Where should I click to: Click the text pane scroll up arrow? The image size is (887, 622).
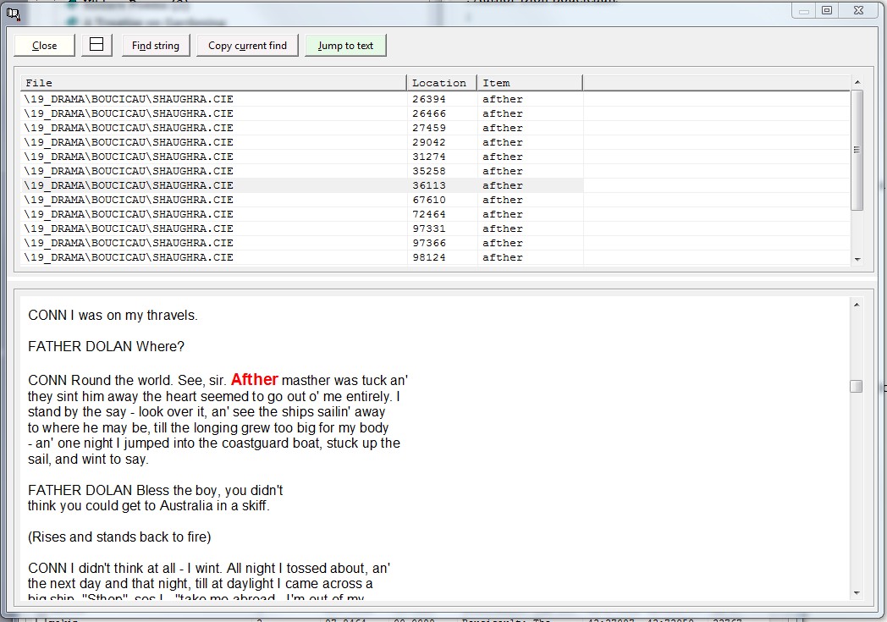click(x=857, y=305)
